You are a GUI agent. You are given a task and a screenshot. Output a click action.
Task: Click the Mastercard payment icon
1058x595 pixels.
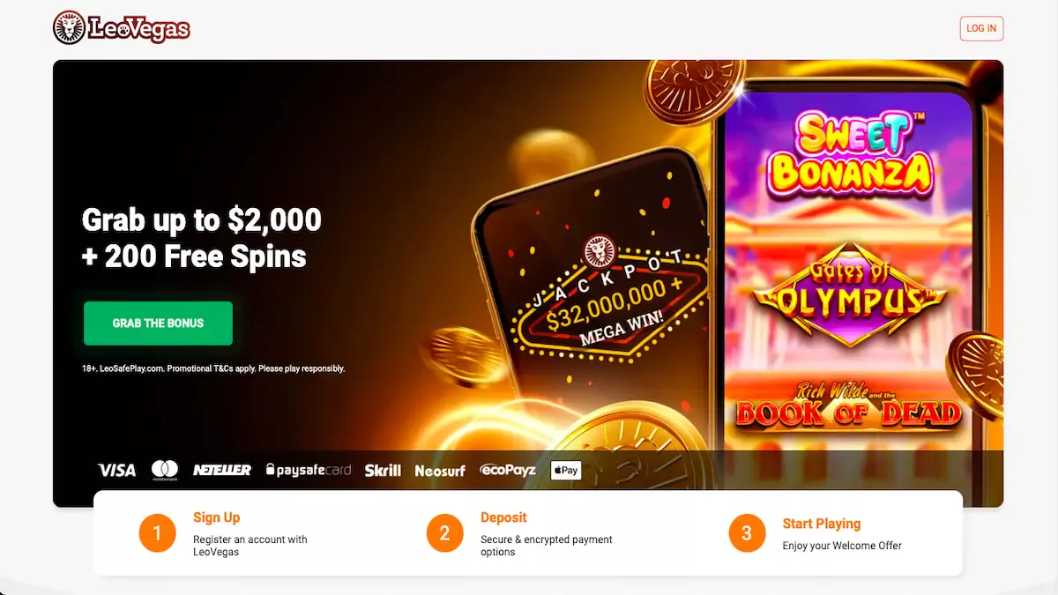tap(165, 470)
